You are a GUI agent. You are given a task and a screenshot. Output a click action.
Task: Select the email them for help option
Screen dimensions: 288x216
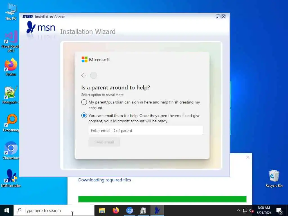coord(84,116)
